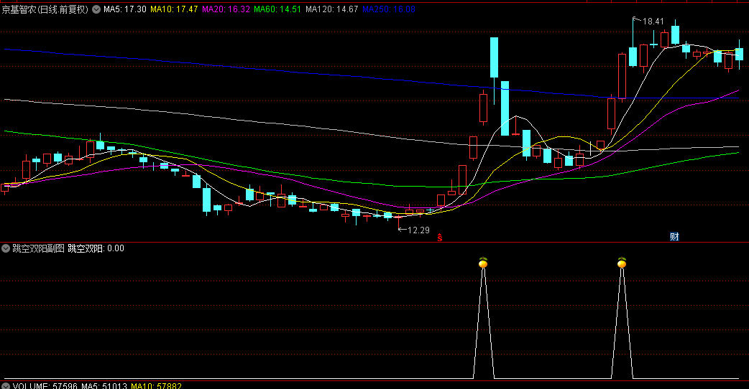
Task: Click the VOLUME: 57596 label
Action: (45, 385)
